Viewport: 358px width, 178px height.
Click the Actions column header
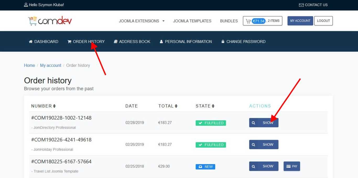click(260, 106)
